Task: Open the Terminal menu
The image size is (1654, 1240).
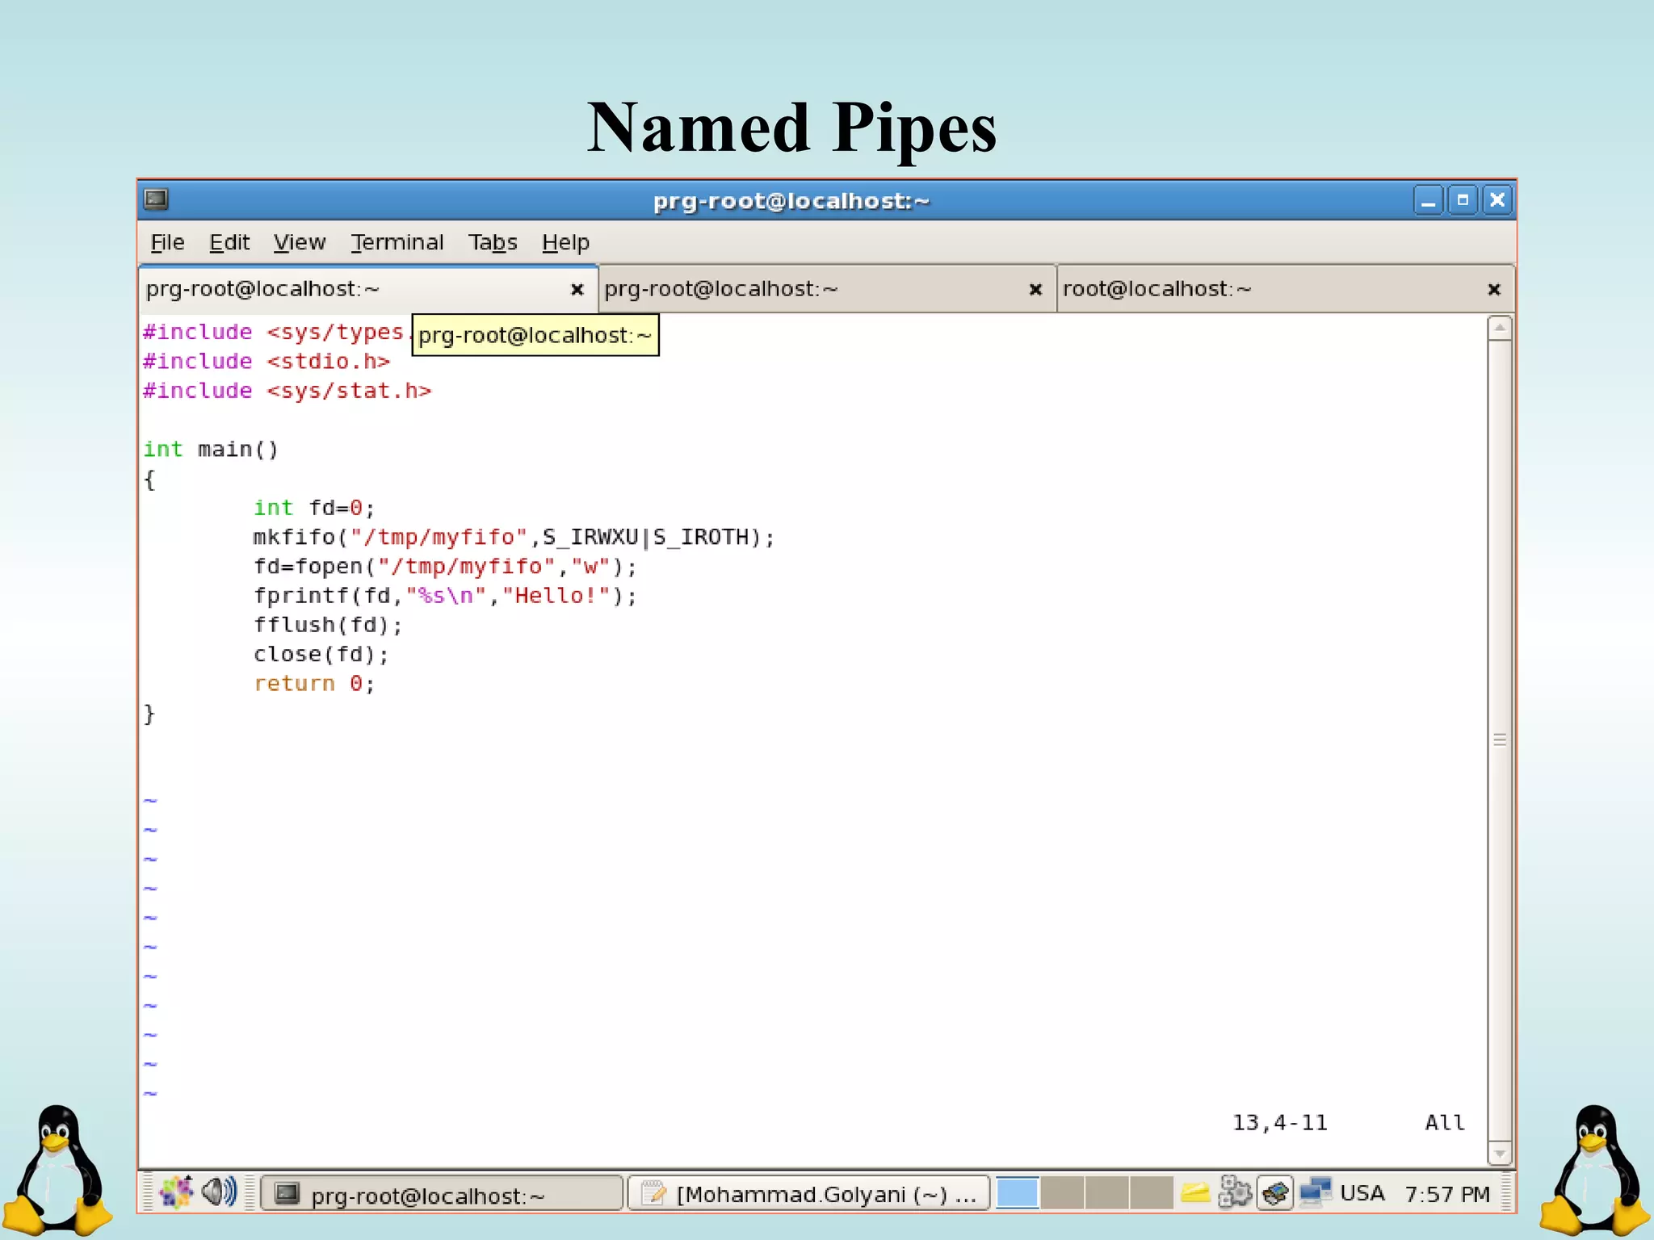Action: coord(397,242)
